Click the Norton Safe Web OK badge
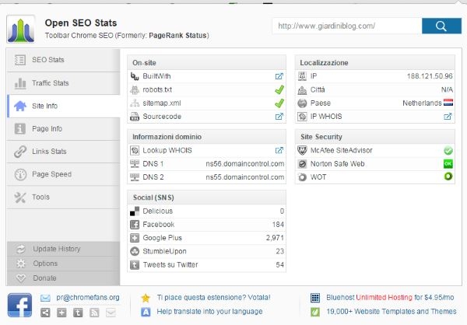The height and width of the screenshot is (325, 467). coord(448,164)
